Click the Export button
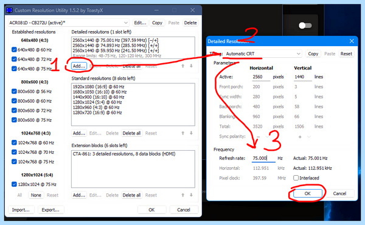 tap(50, 210)
